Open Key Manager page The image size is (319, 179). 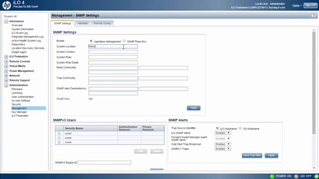(19, 112)
